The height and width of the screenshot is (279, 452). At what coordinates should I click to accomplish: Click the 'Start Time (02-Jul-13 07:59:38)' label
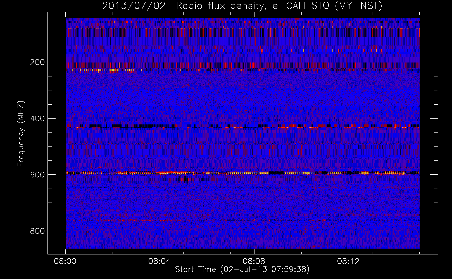tap(242, 270)
